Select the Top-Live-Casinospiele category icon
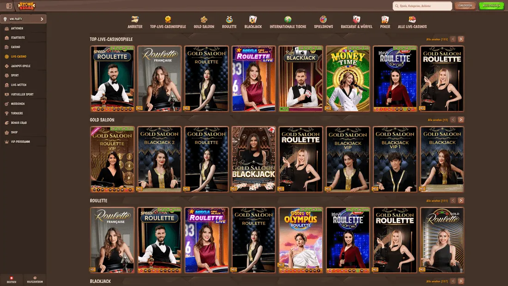The height and width of the screenshot is (286, 508). (x=168, y=19)
